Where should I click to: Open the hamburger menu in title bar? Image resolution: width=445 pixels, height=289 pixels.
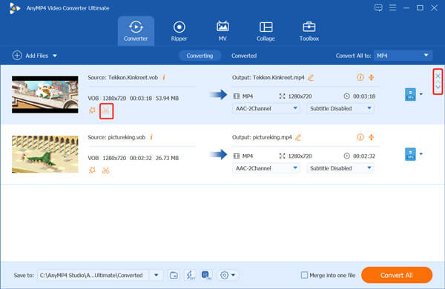[392, 7]
